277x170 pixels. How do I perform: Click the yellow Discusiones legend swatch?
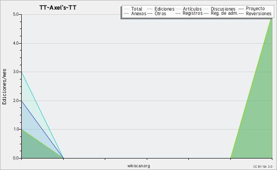(x=206, y=9)
